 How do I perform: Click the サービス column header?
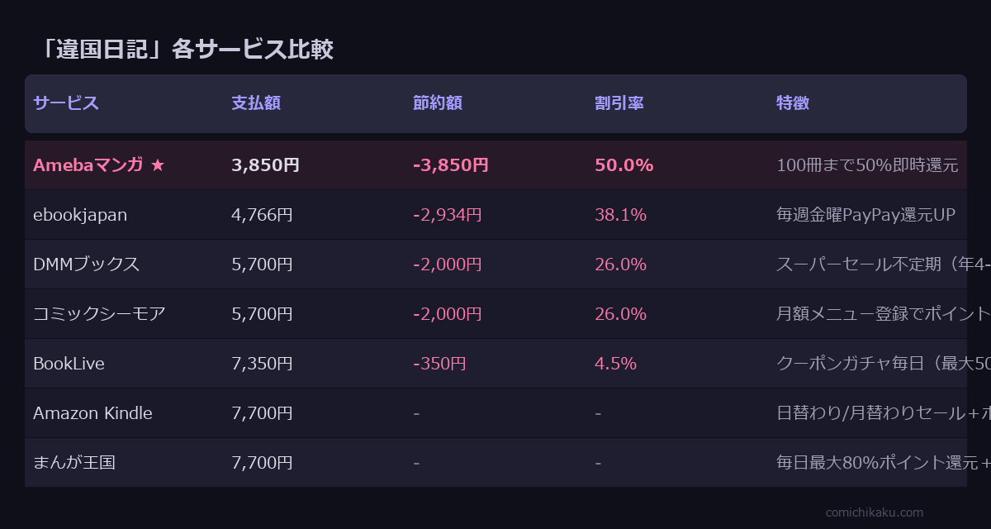point(66,103)
